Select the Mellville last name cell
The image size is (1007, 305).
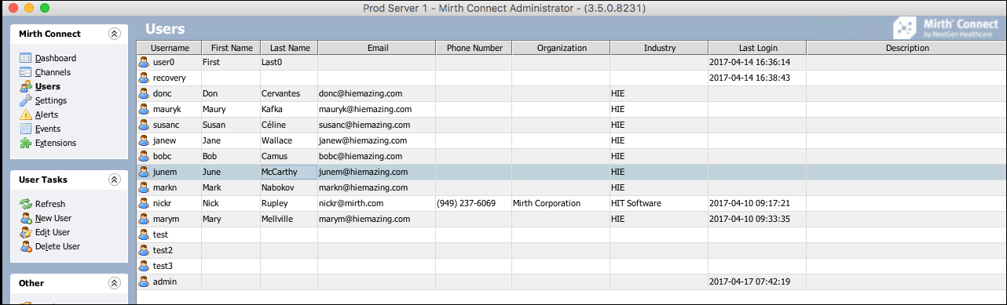(x=289, y=219)
